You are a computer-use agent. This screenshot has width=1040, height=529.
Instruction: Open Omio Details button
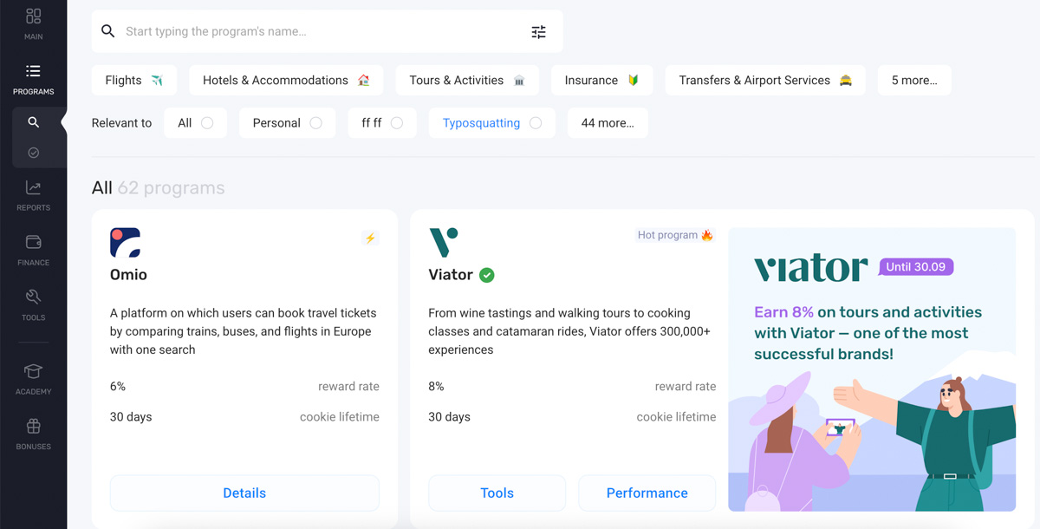click(244, 493)
